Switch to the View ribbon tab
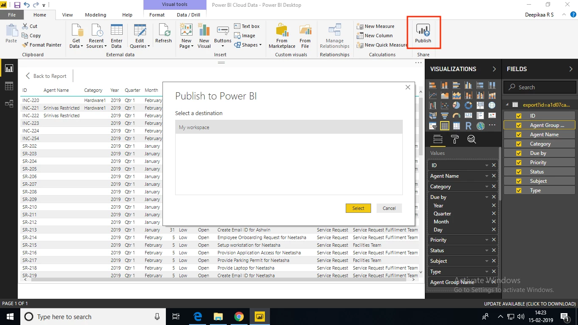Image resolution: width=578 pixels, height=325 pixels. coord(68,15)
